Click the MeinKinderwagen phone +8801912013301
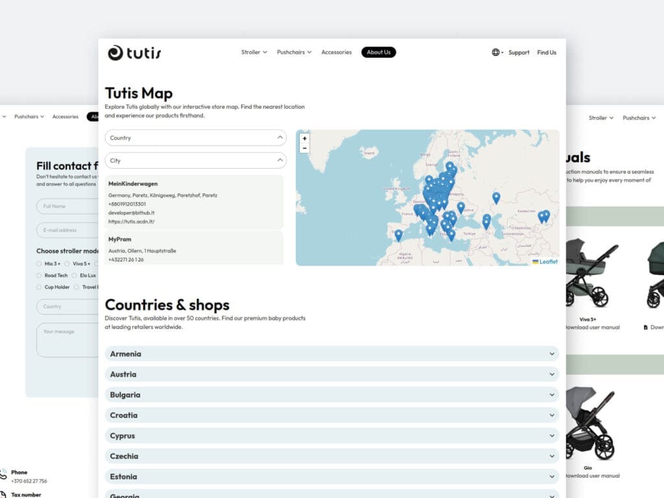 coord(127,204)
